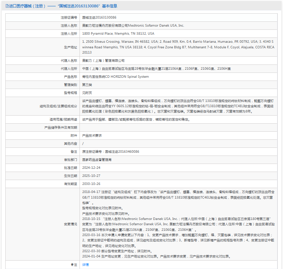Click the 注册人名称 label
The width and height of the screenshot is (283, 269).
point(69,26)
